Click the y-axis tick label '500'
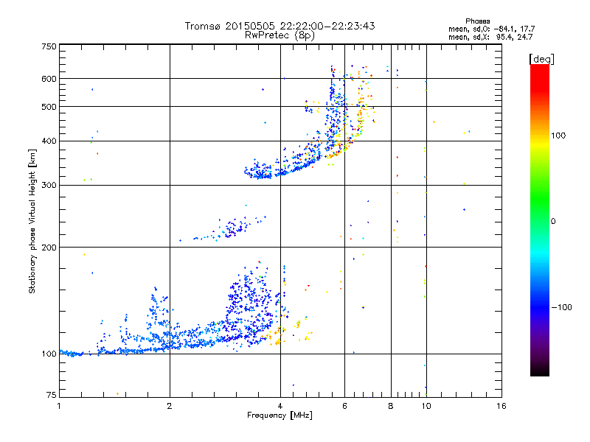Image resolution: width=590 pixels, height=442 pixels. point(49,107)
